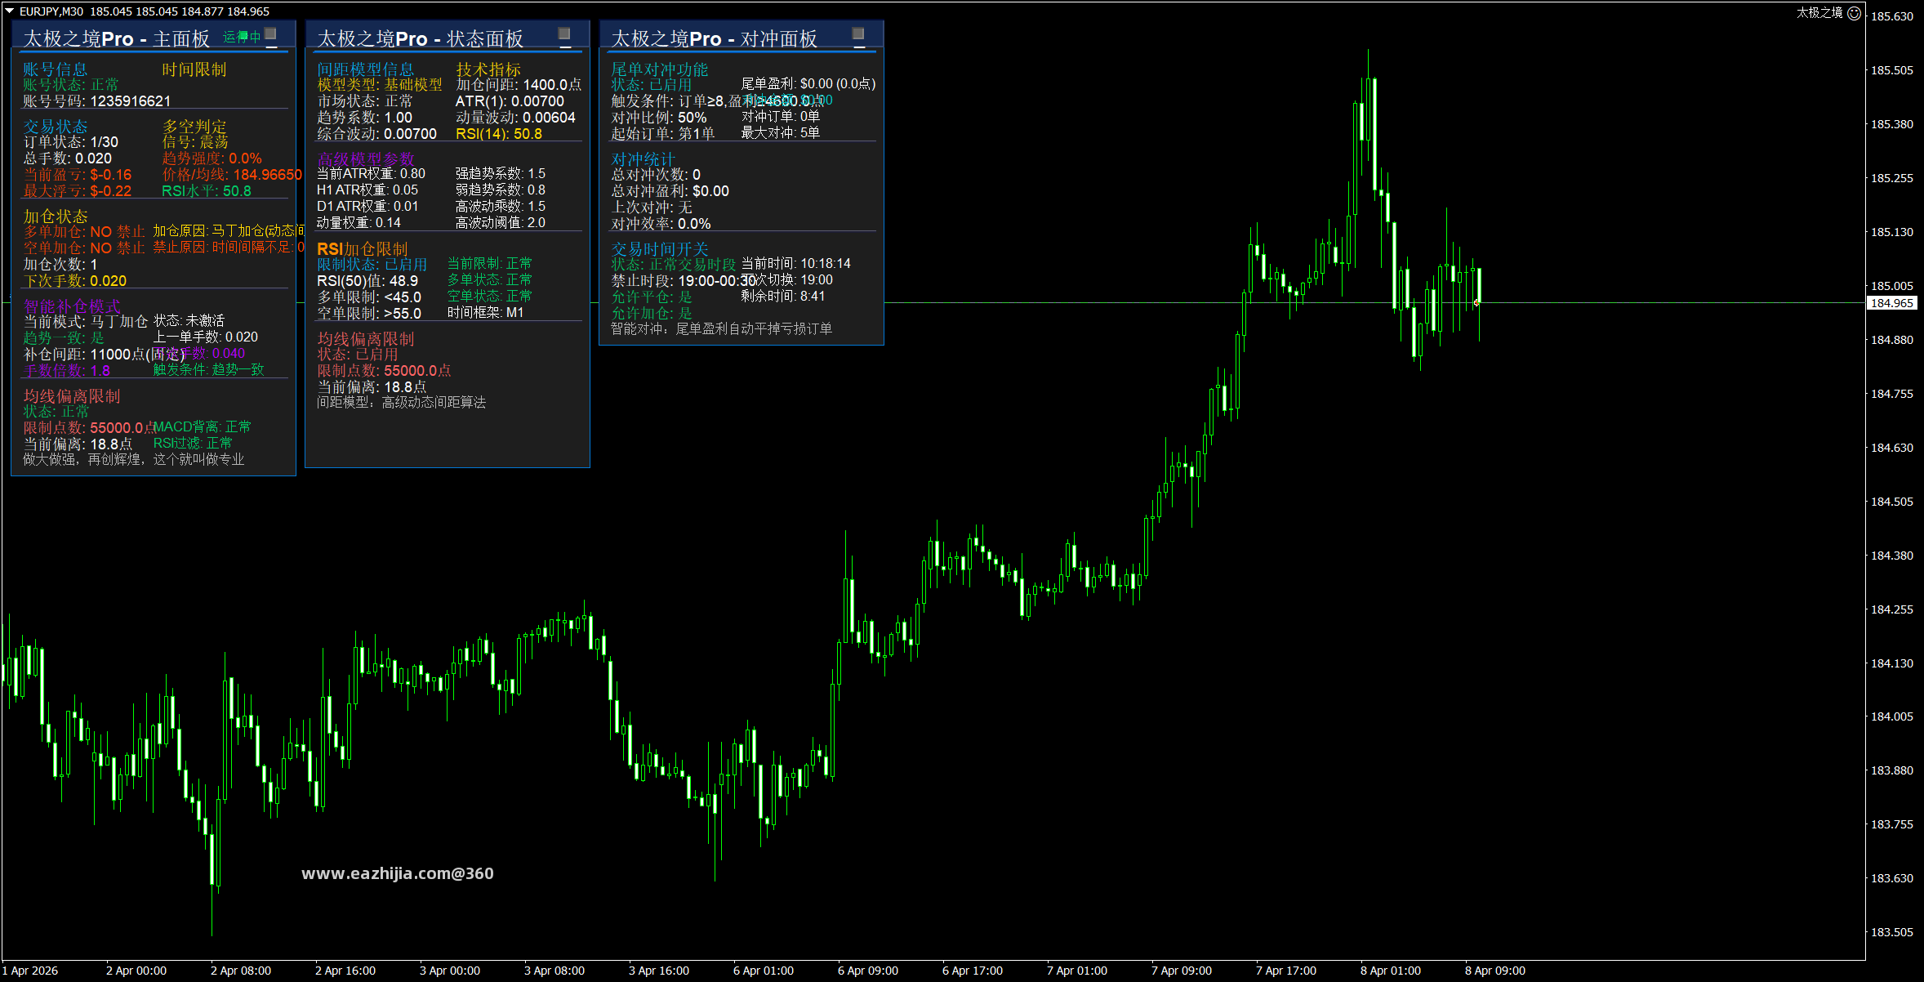This screenshot has width=1924, height=982.
Task: Click the 多单限制: <45.0 line
Action: coord(369,297)
